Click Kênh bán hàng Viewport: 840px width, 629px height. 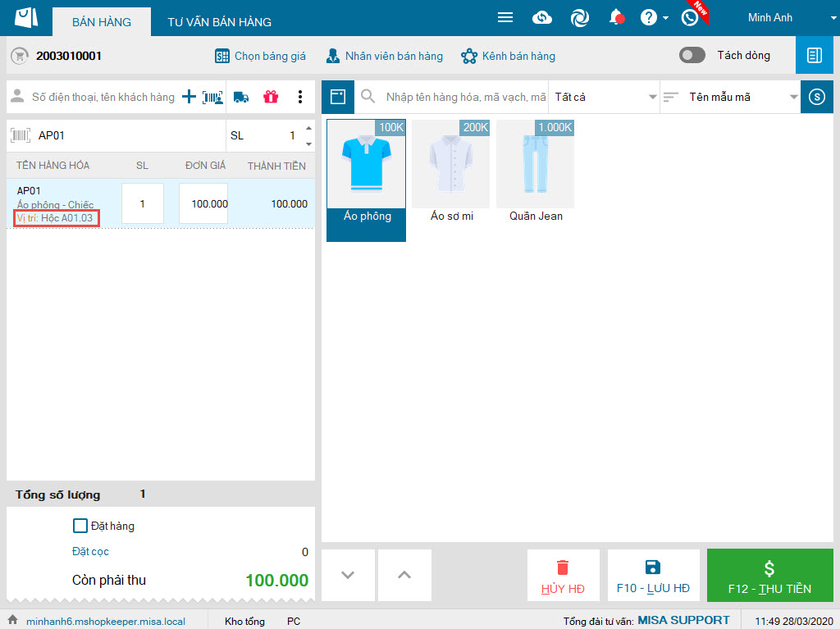point(508,56)
